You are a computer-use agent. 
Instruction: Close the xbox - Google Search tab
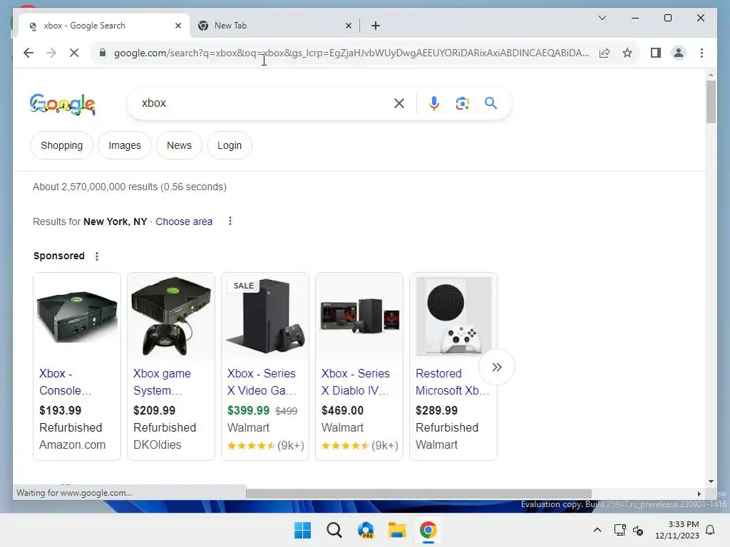coord(178,26)
